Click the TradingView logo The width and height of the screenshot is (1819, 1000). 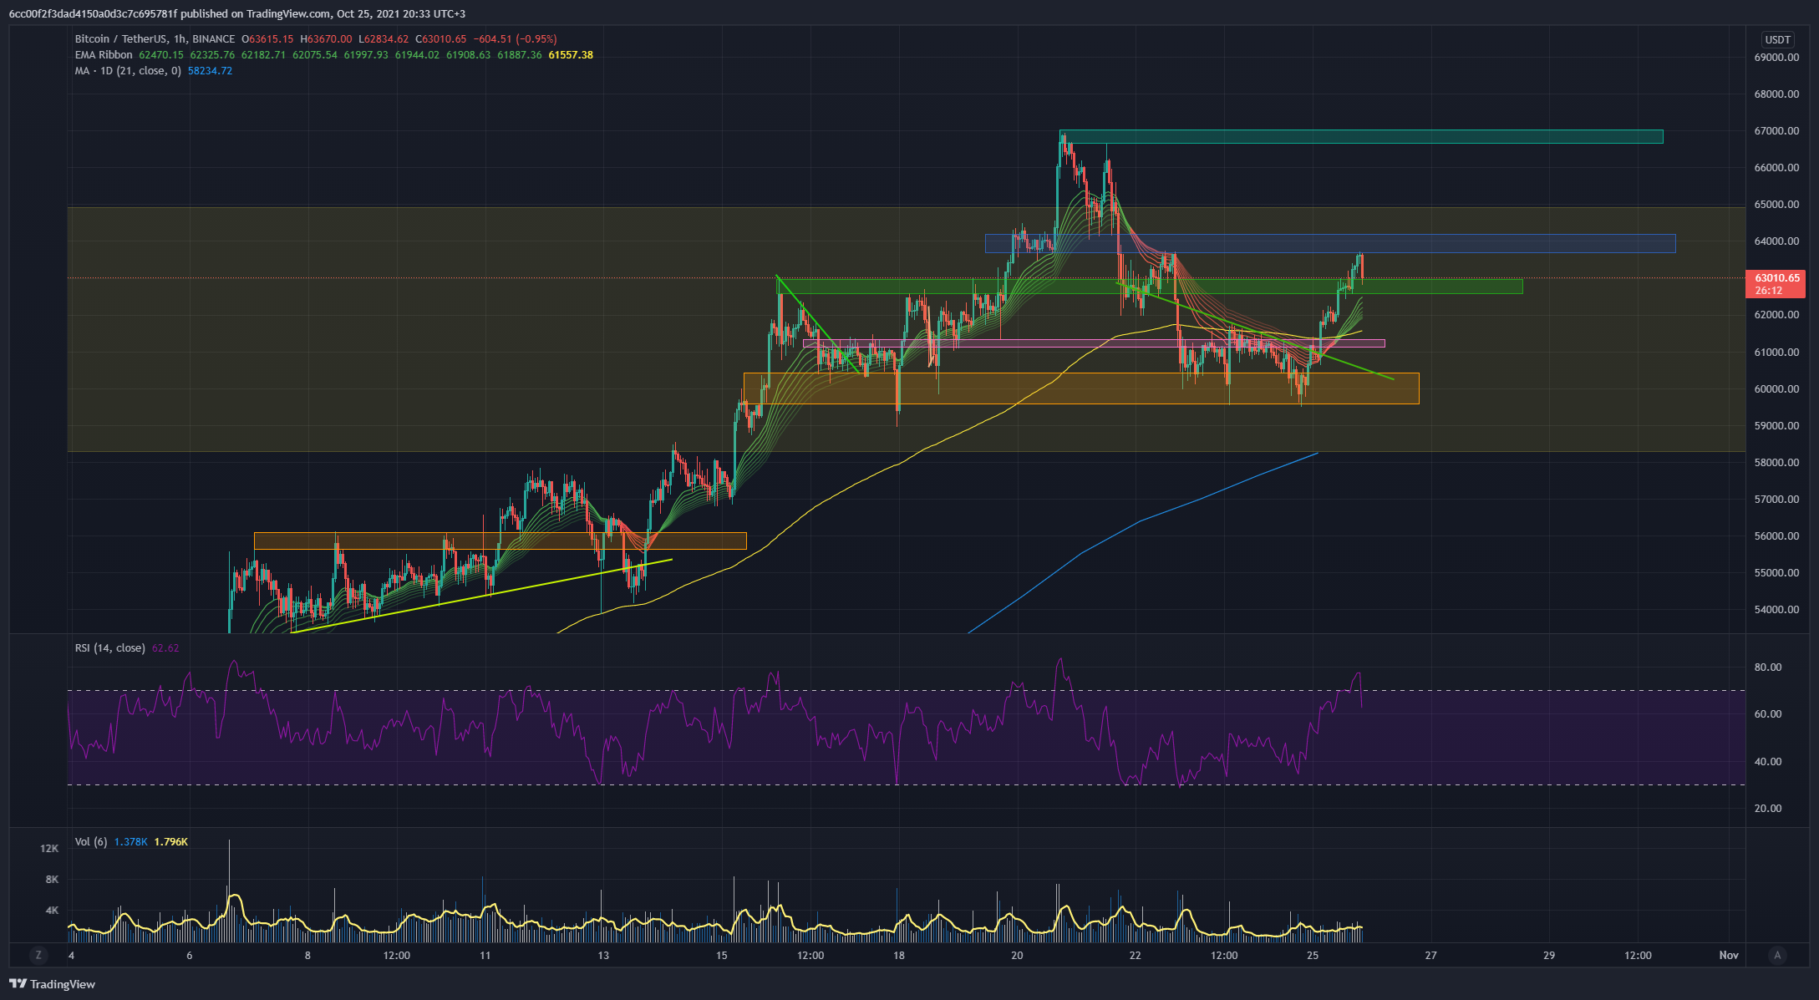pos(52,984)
